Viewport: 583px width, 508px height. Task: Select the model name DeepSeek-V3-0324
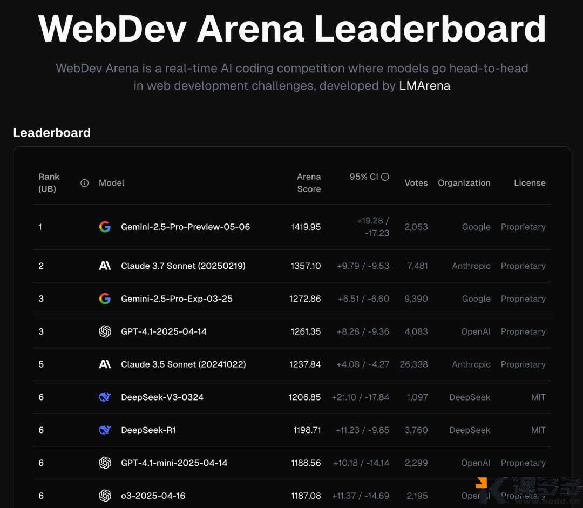[x=162, y=397]
